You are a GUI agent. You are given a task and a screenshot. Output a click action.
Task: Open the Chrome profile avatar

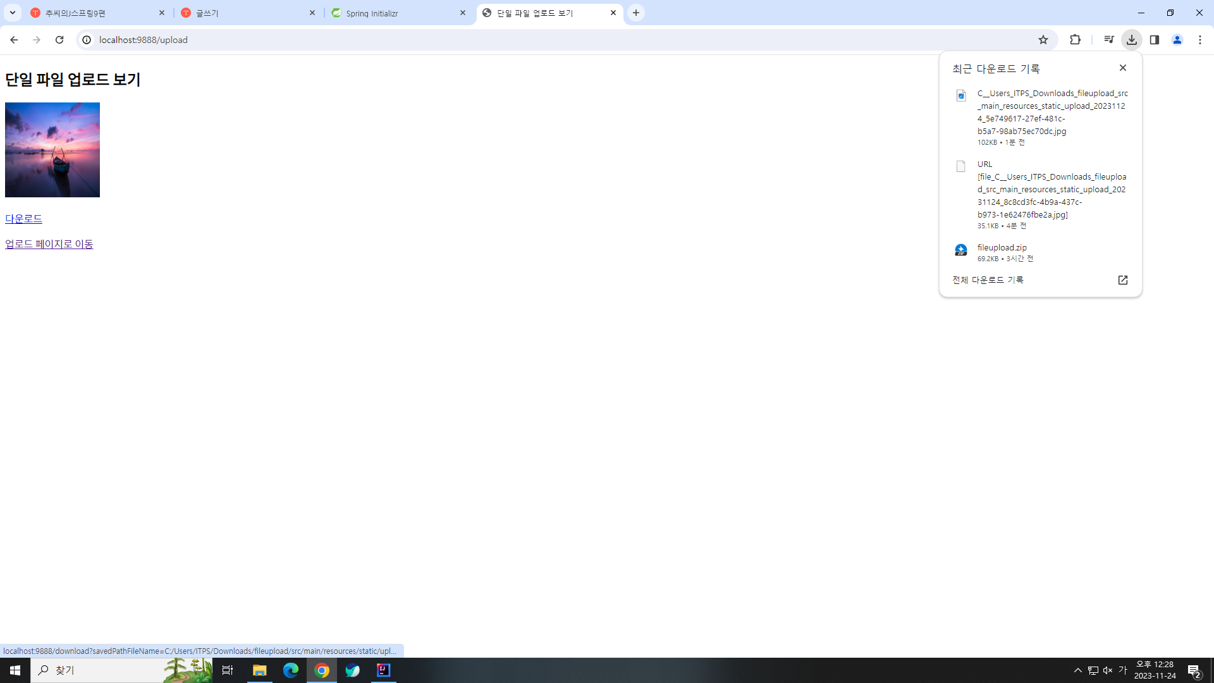point(1177,40)
